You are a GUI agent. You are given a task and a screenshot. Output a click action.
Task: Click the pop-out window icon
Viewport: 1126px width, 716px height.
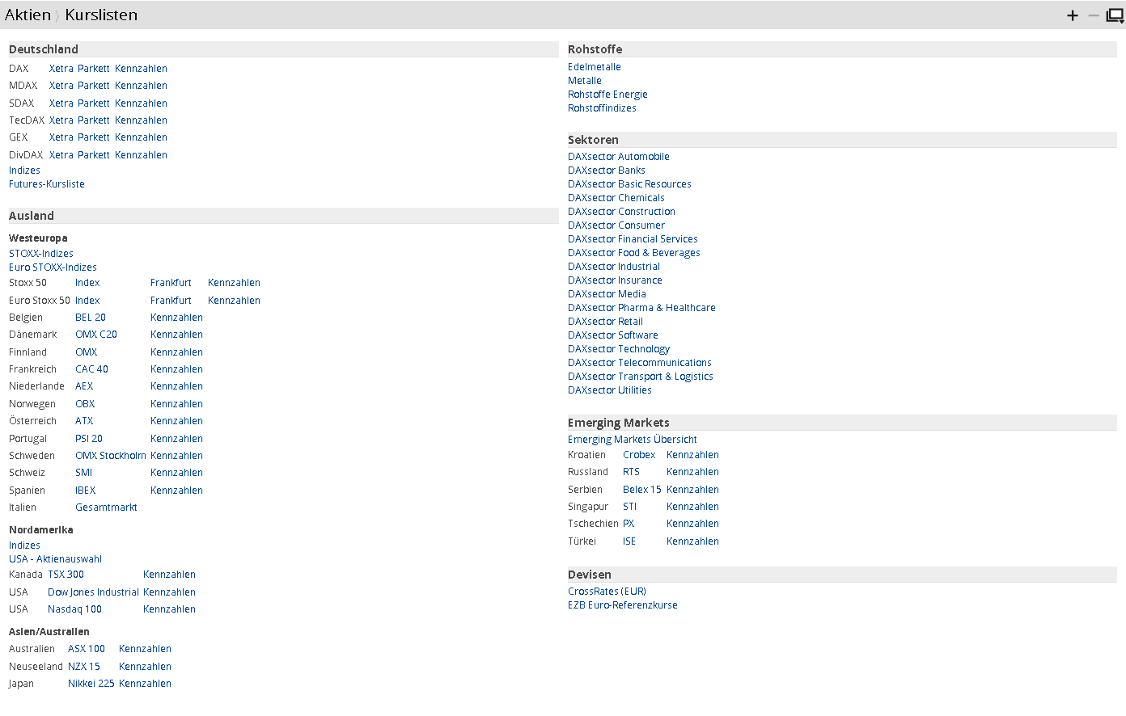(x=1115, y=15)
